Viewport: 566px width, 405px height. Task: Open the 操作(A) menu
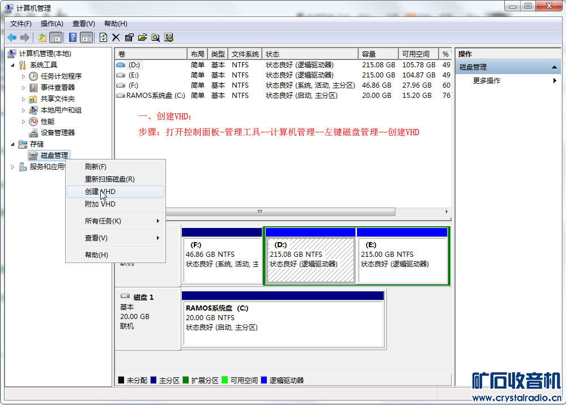click(x=52, y=24)
